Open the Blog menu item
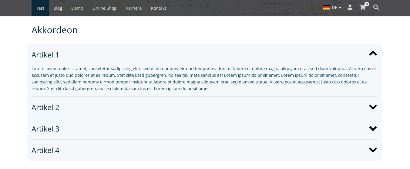410x169 pixels. pos(58,8)
